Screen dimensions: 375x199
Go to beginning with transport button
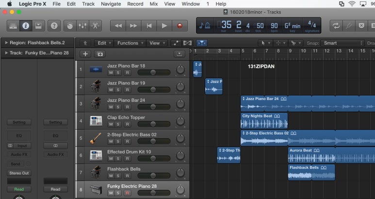pos(149,26)
